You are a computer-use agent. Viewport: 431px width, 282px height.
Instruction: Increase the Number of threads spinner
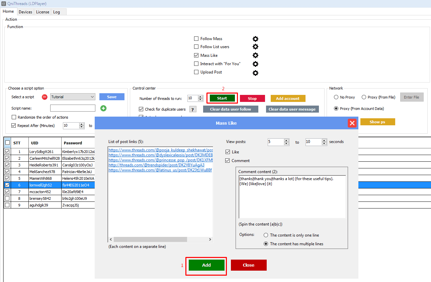[x=200, y=97]
